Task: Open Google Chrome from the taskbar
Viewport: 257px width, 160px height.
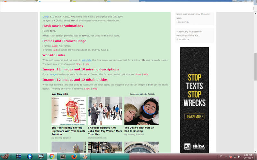Action: [x=52, y=156]
